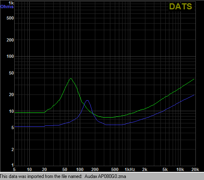Viewport: 204px width, 180px height.
Task: Click the 200 label on frequency axis
Action: (x=95, y=169)
